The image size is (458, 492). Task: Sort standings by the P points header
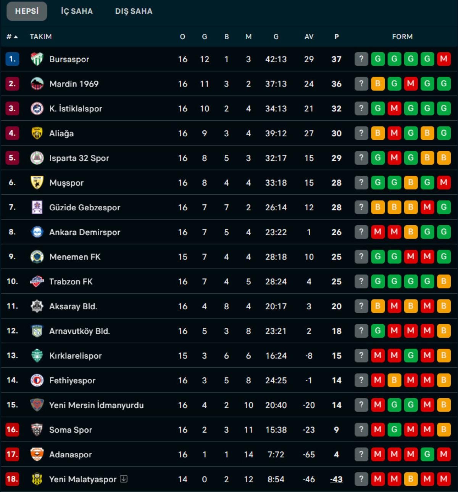pyautogui.click(x=336, y=37)
